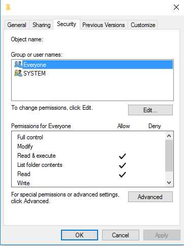Switch to the General tab
Viewport: 184px width, 246px height.
tap(17, 25)
